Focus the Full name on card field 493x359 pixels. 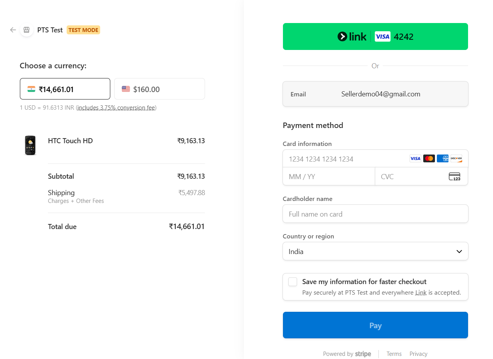pyautogui.click(x=375, y=214)
